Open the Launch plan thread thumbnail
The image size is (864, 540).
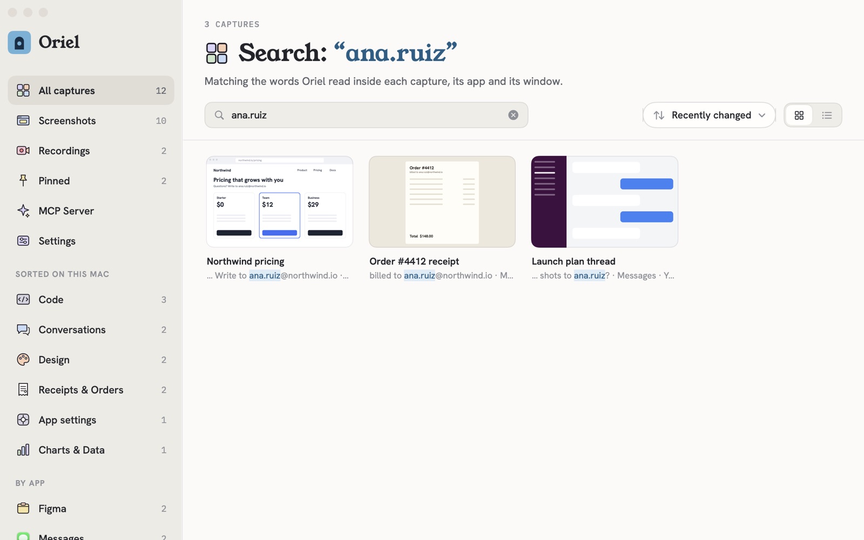point(604,201)
